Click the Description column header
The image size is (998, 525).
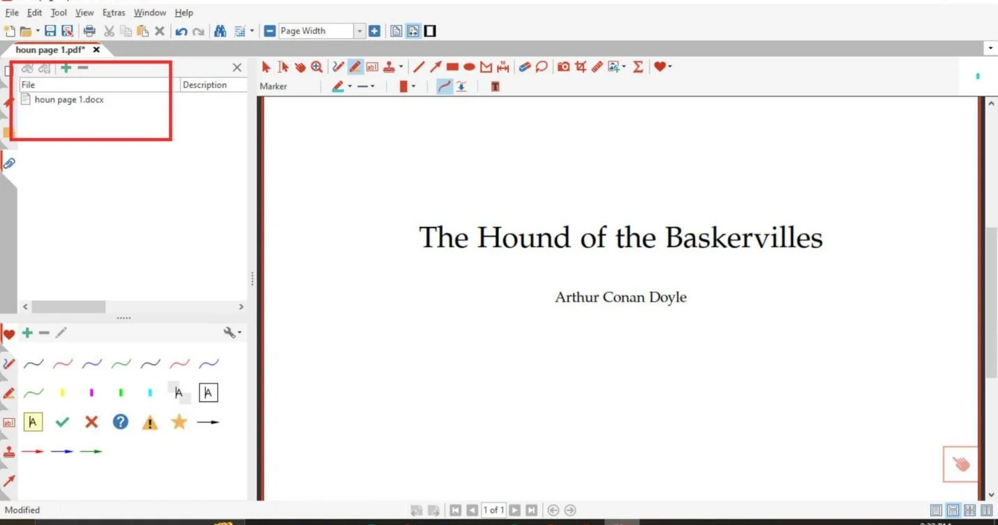213,85
